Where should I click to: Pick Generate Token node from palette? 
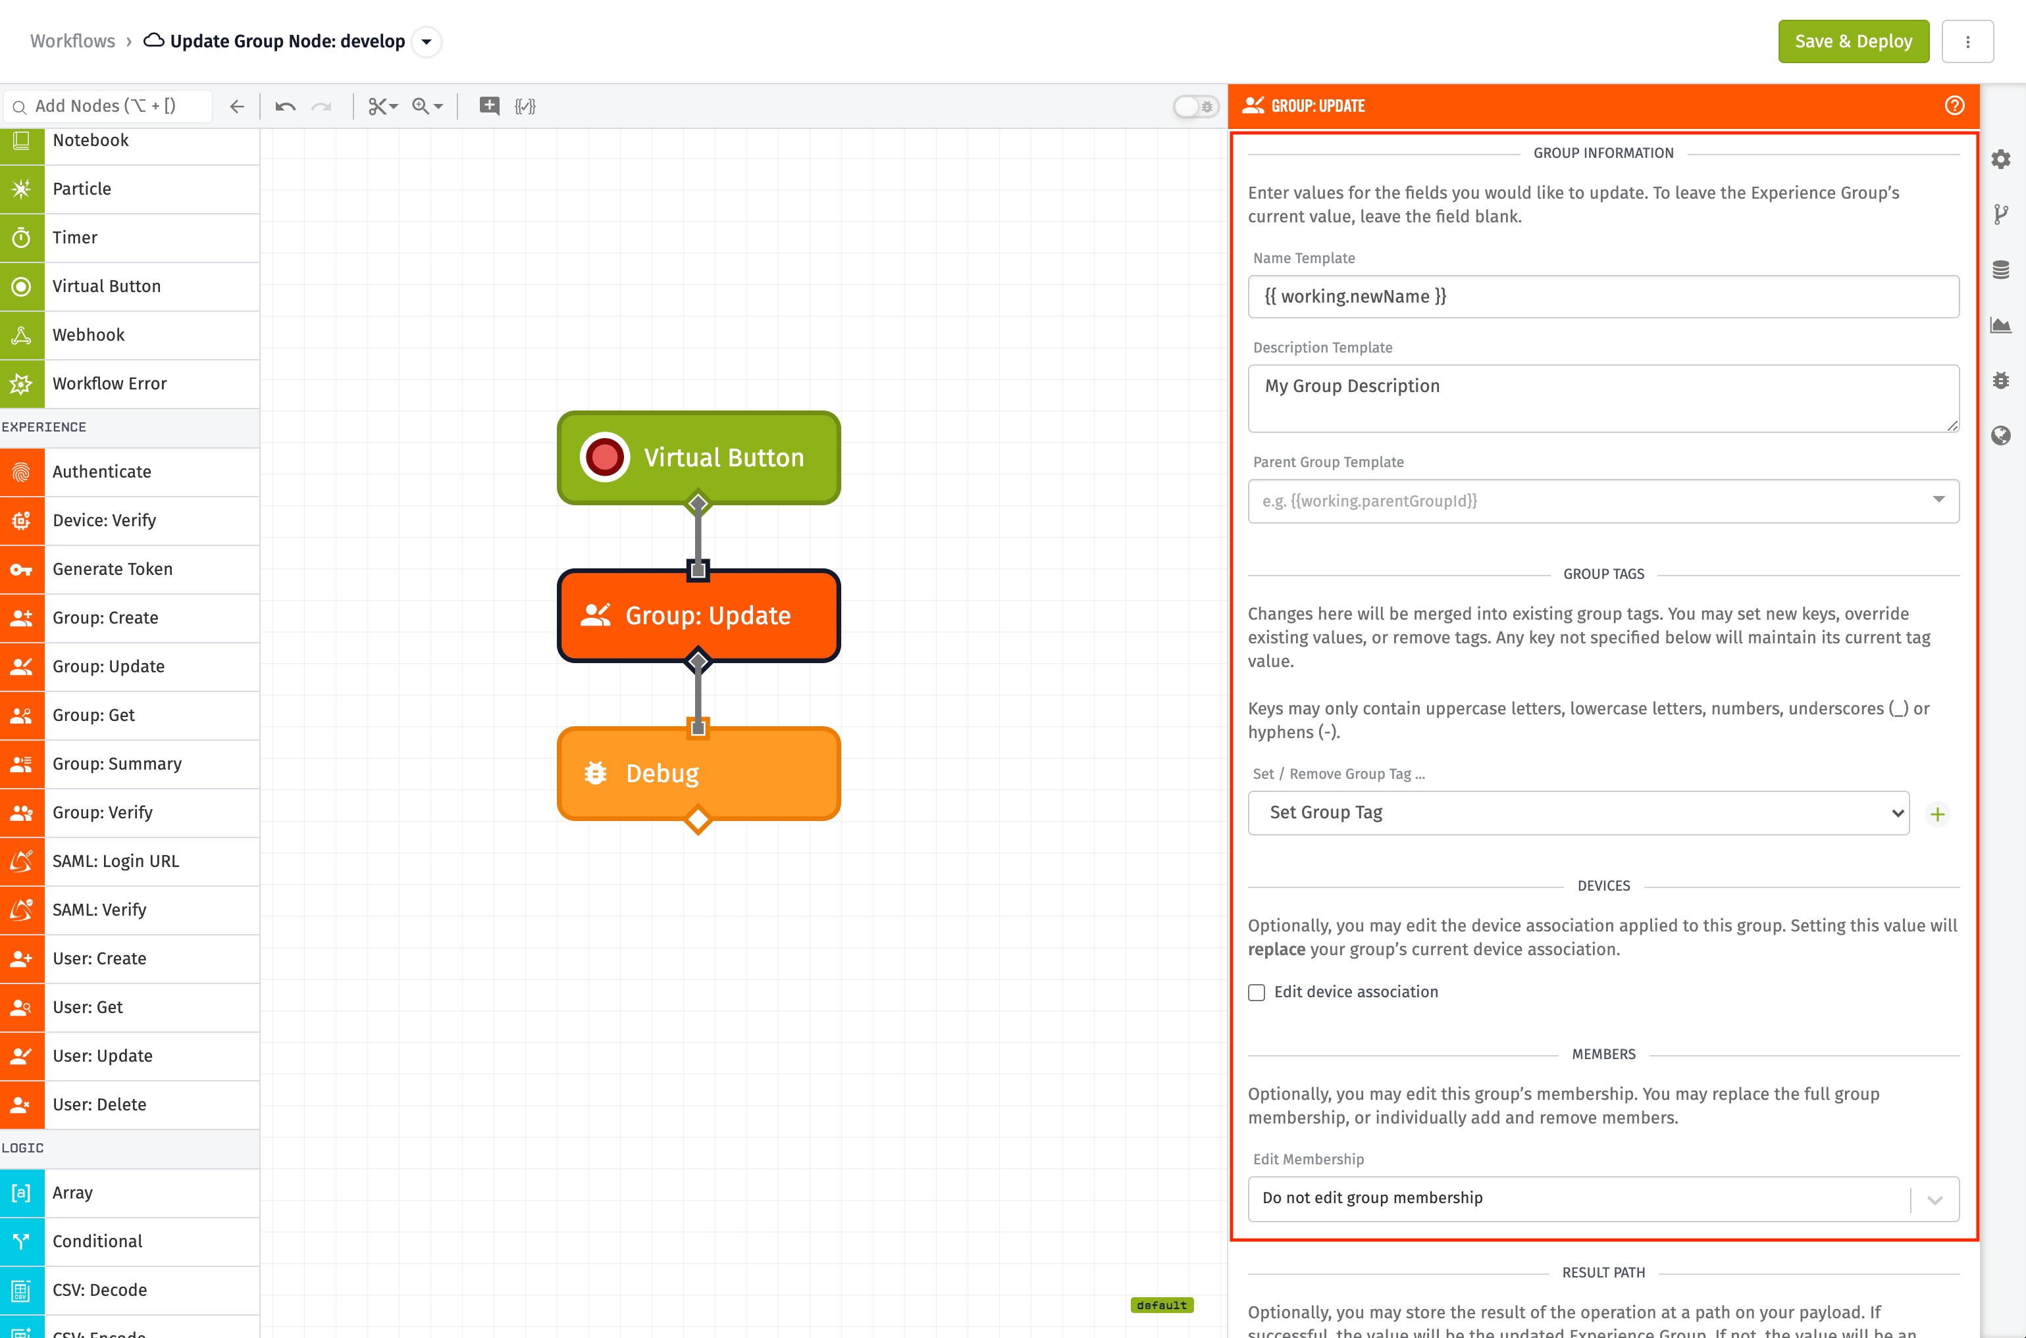point(130,569)
